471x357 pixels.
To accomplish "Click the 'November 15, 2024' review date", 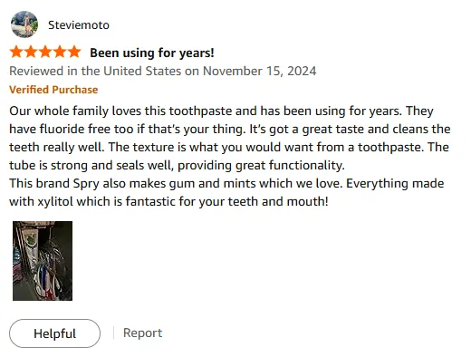I will (x=259, y=72).
